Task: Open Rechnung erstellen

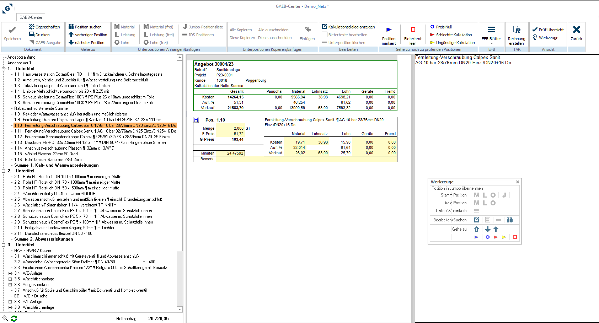Action: (516, 34)
